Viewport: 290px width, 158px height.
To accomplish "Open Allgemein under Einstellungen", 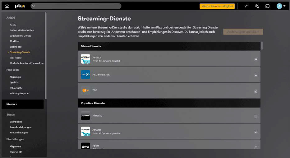I will coord(15,146).
